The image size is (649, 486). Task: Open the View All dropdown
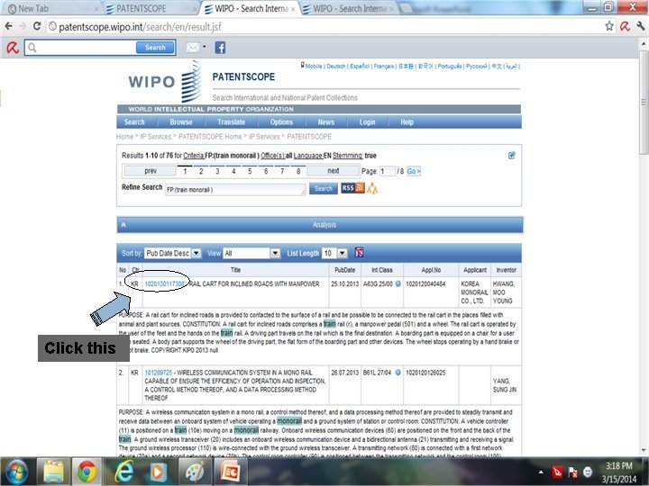coord(251,253)
